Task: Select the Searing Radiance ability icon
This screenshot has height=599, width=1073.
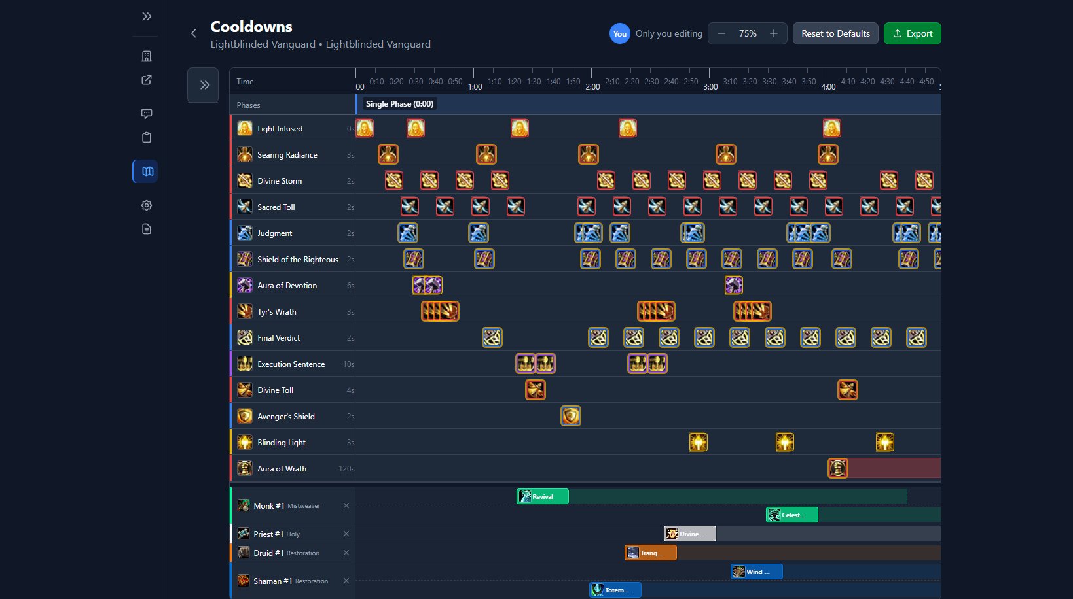Action: click(x=244, y=154)
